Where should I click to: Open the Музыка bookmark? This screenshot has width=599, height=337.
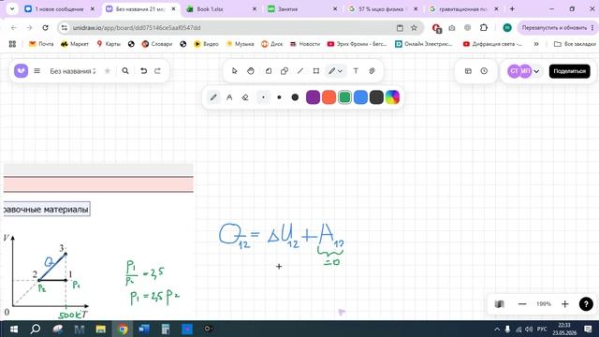(x=240, y=44)
